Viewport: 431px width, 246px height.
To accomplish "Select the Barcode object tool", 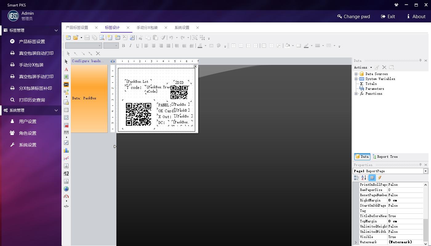I will click(66, 133).
